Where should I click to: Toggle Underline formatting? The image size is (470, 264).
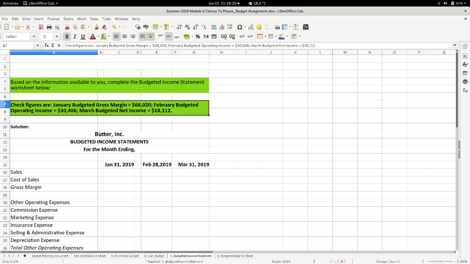pyautogui.click(x=83, y=37)
